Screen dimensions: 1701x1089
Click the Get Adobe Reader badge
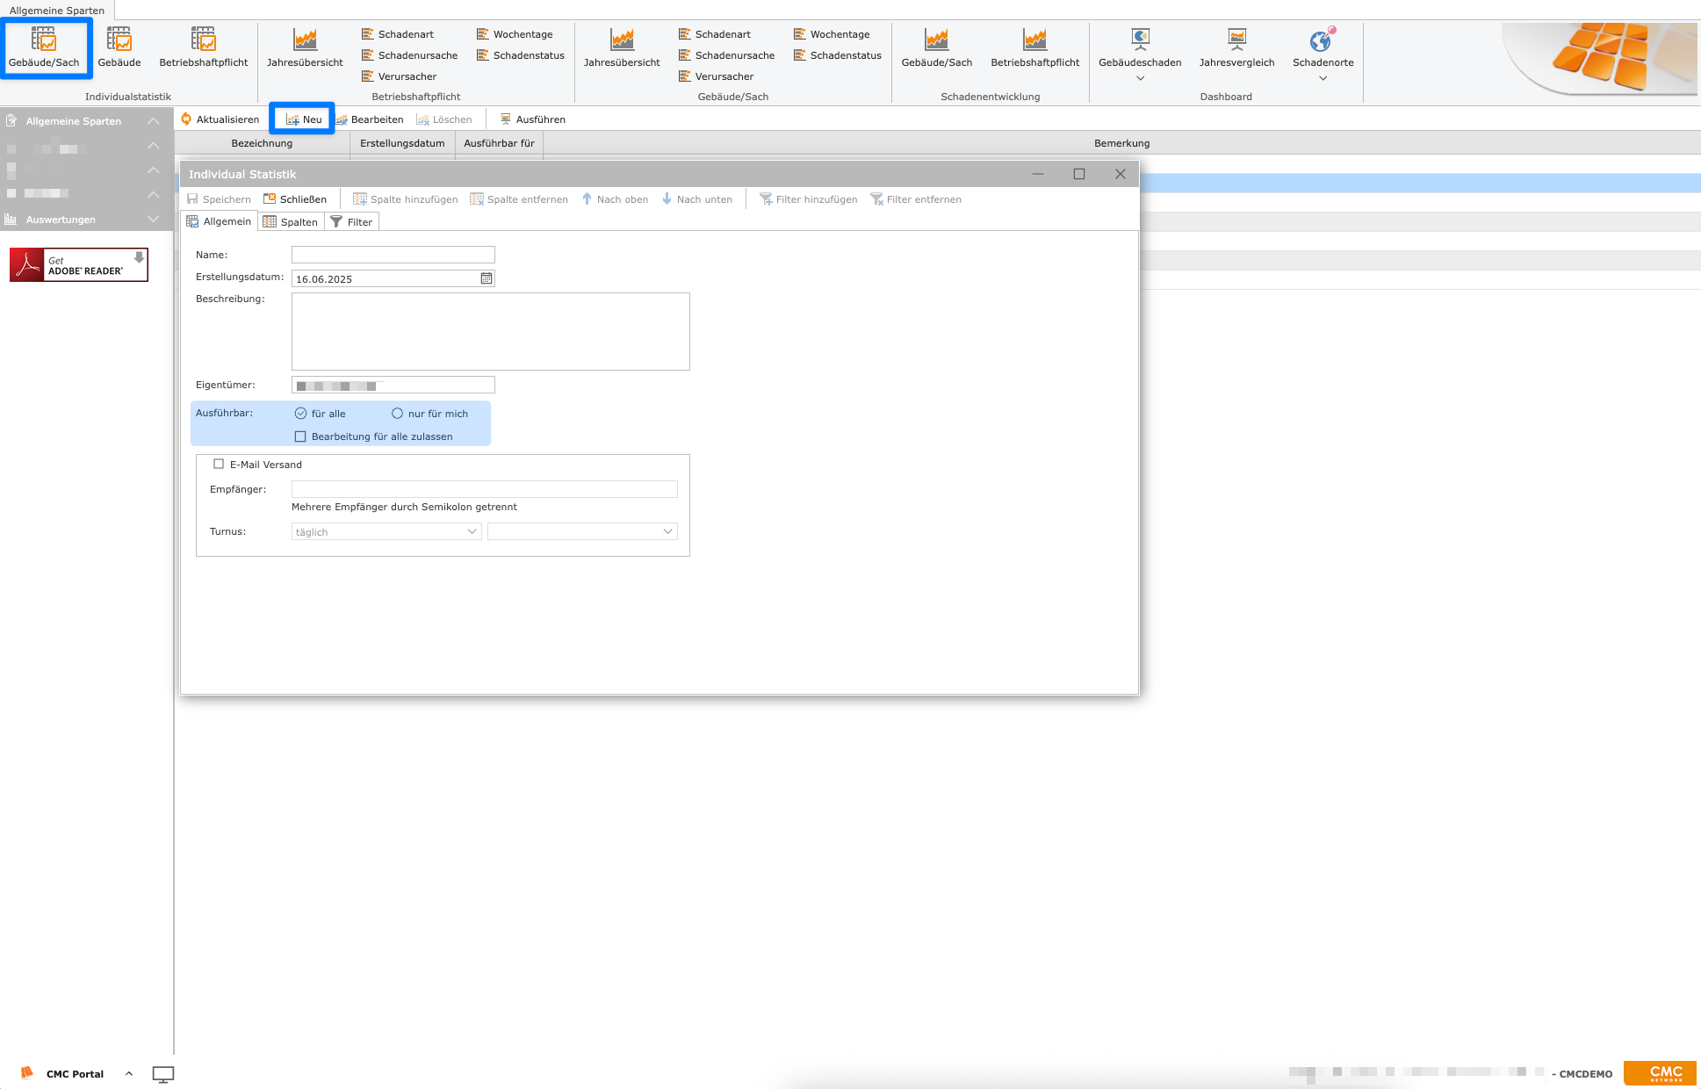tap(79, 265)
